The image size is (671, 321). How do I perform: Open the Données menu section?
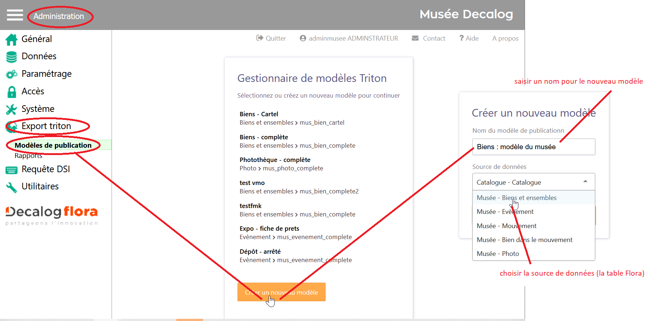(39, 56)
